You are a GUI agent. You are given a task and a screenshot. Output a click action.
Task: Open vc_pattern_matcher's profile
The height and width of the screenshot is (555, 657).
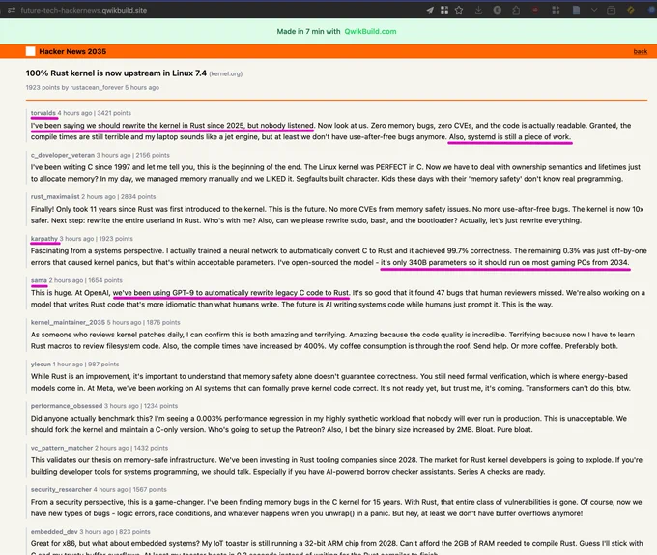pyautogui.click(x=62, y=448)
